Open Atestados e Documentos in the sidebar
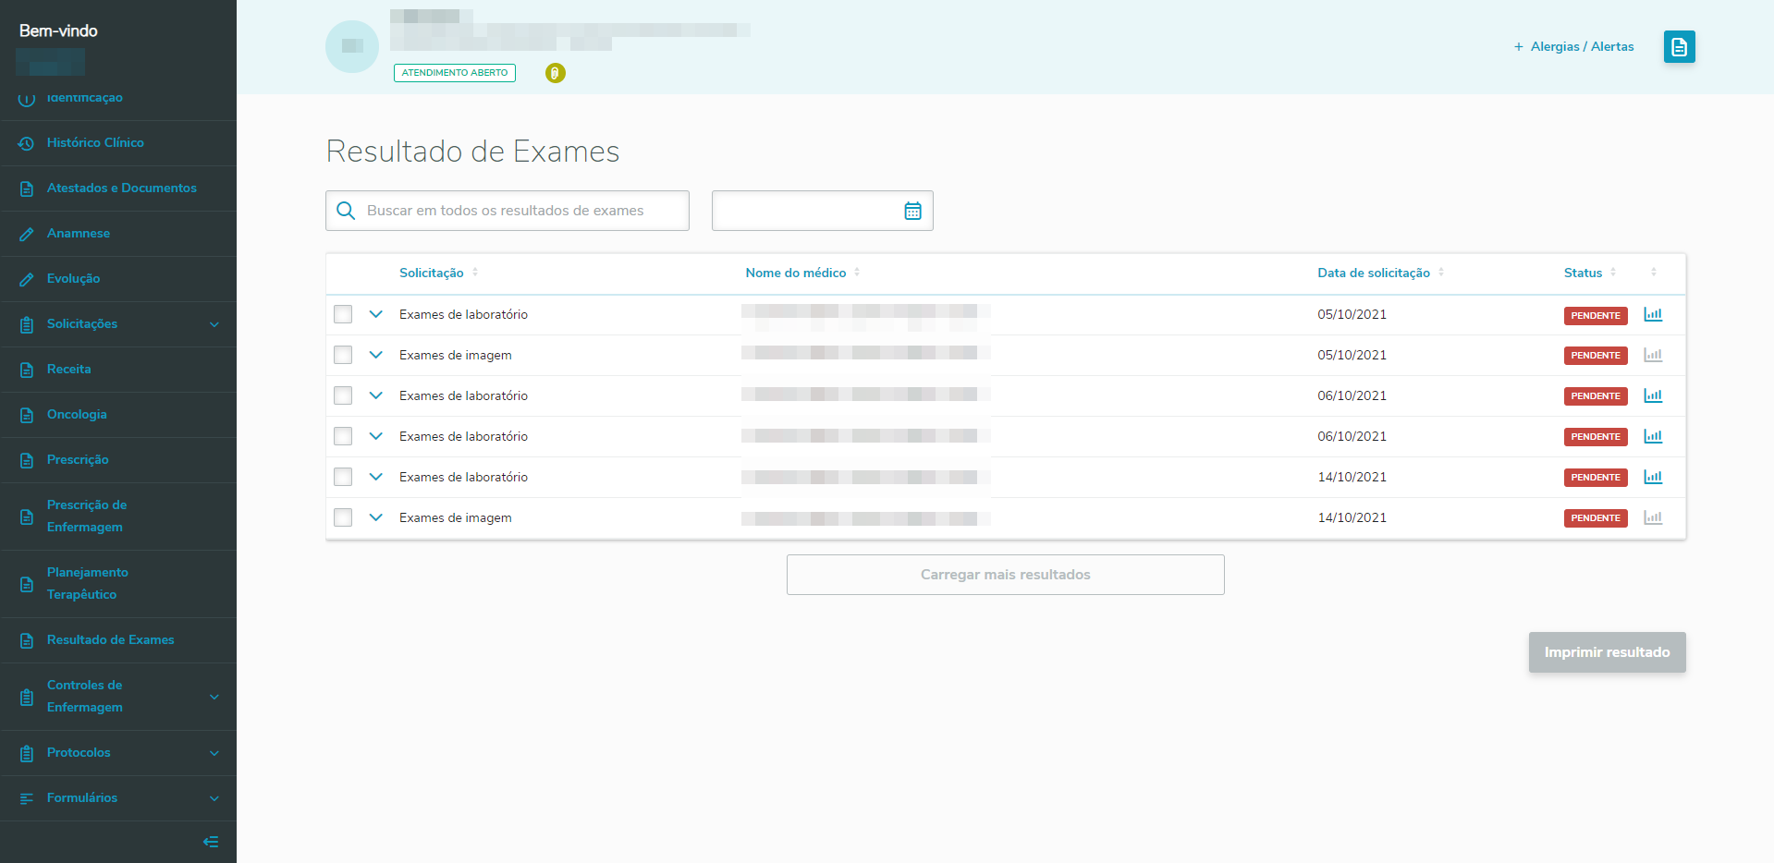This screenshot has height=863, width=1774. click(118, 188)
